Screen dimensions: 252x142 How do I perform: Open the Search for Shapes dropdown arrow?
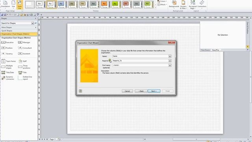(x=33, y=23)
